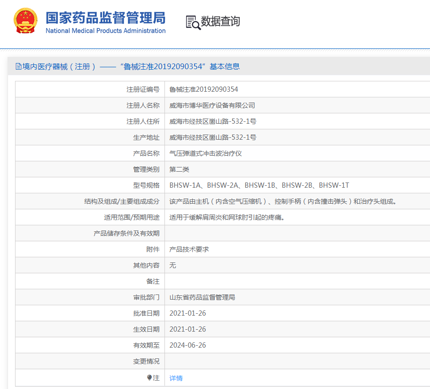Click the 附件 label
The height and width of the screenshot is (389, 430).
[153, 249]
